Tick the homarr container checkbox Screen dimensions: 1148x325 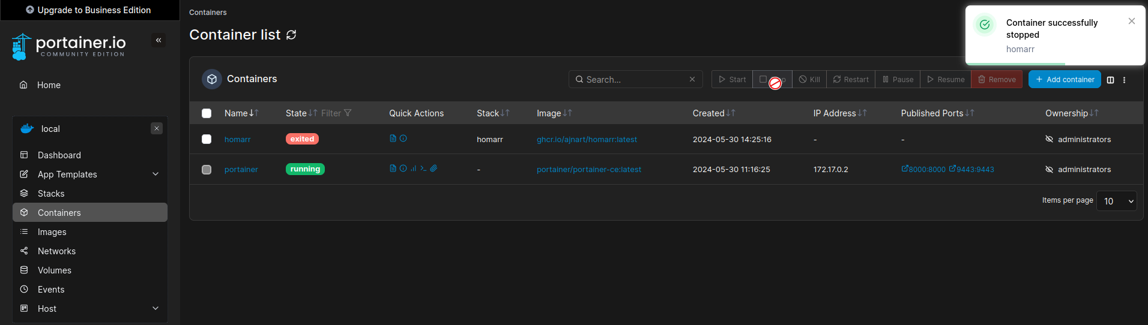tap(207, 139)
